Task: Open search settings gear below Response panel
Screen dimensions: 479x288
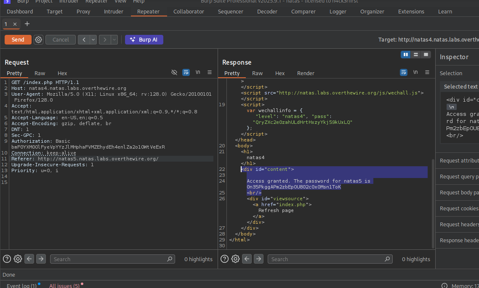Action: 235,259
